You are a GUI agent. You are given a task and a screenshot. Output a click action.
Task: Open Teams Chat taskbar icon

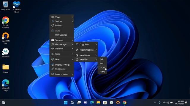(85, 102)
